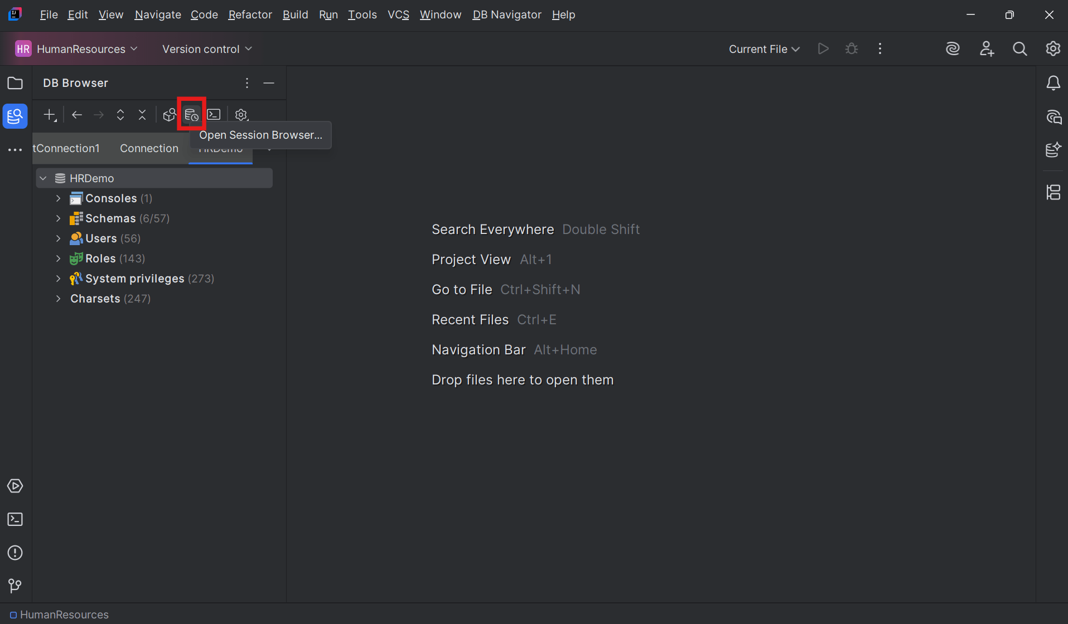Hide the DB Browser tool window
Screen dimensions: 1068x624
pyautogui.click(x=269, y=83)
